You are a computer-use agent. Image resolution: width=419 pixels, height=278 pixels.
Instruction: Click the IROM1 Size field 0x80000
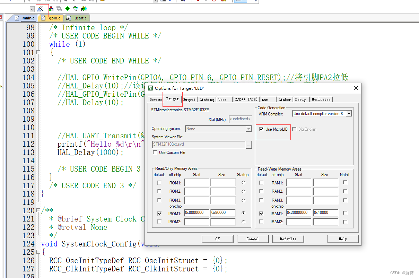[x=223, y=213]
